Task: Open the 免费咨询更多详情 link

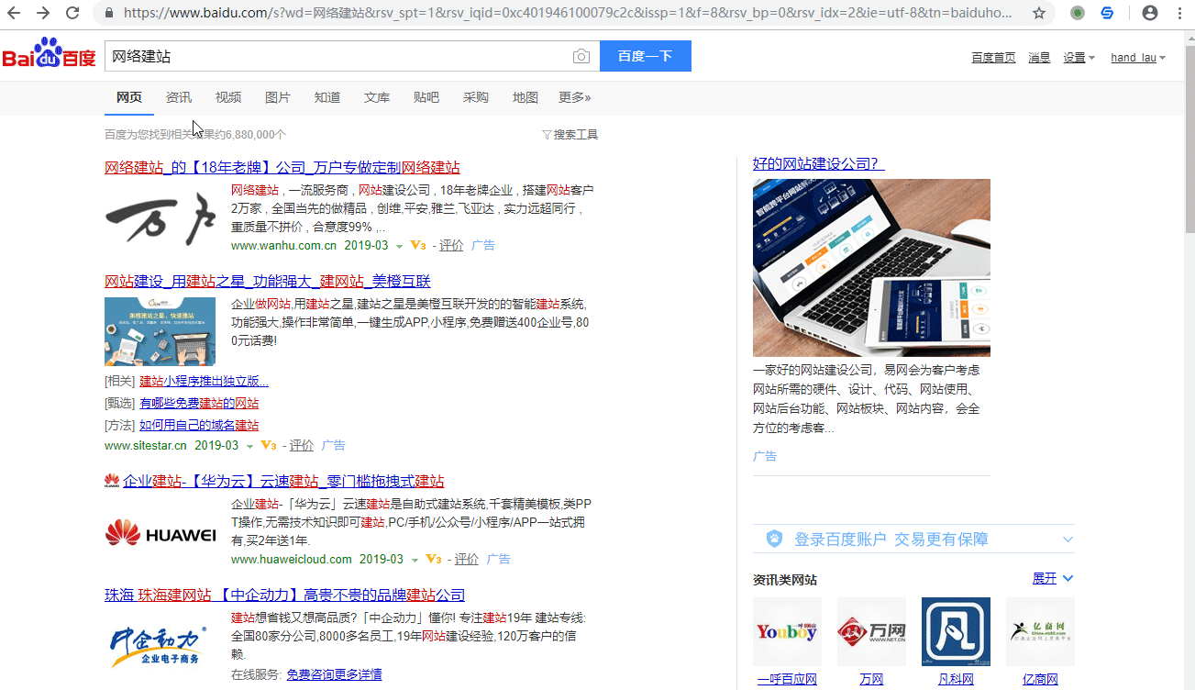Action: coord(335,674)
